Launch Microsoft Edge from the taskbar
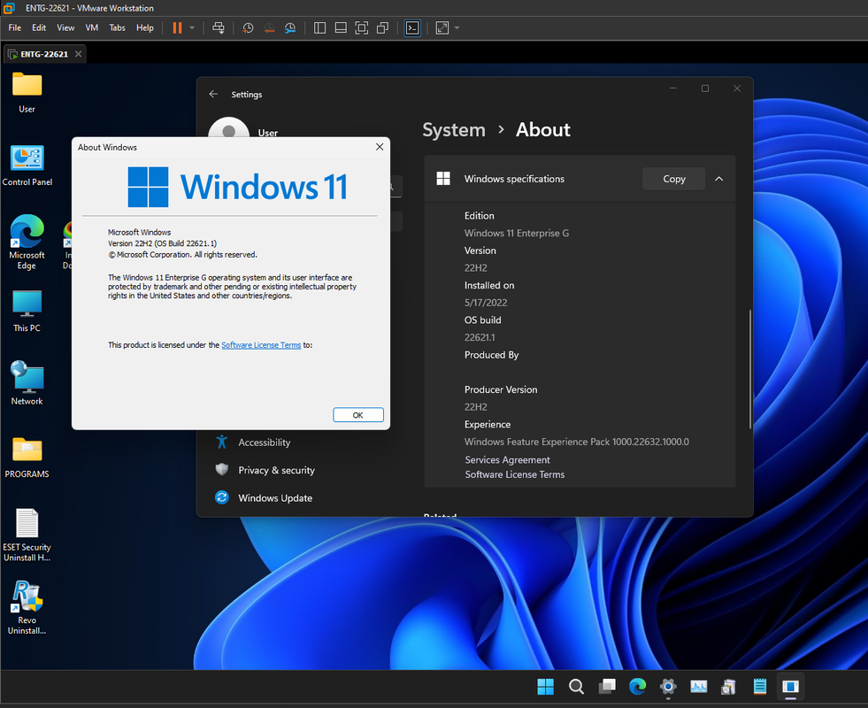 (638, 687)
